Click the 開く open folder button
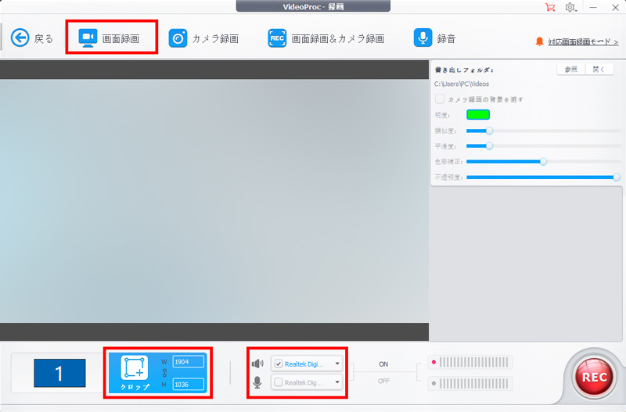 [599, 70]
